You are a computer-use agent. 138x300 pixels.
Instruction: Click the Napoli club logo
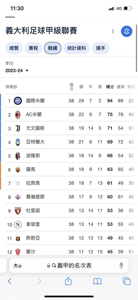pyautogui.click(x=18, y=224)
